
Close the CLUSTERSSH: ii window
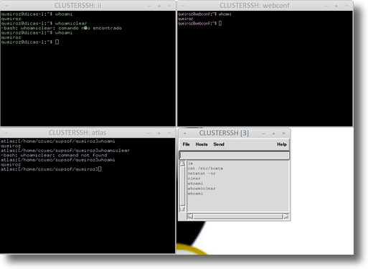[169, 6]
